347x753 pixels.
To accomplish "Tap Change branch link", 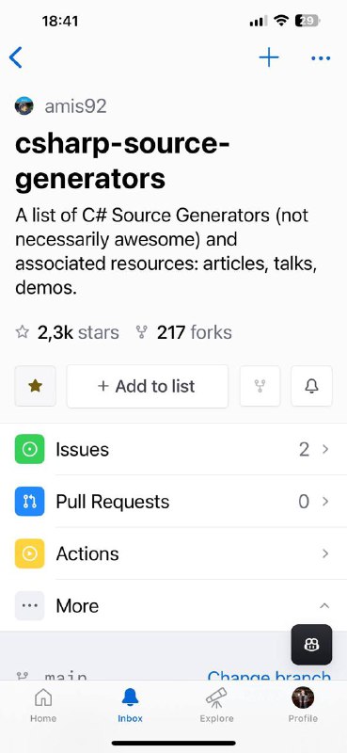I will [x=269, y=675].
